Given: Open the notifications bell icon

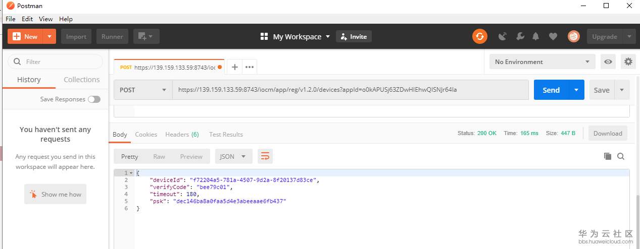Looking at the screenshot, I should (536, 36).
